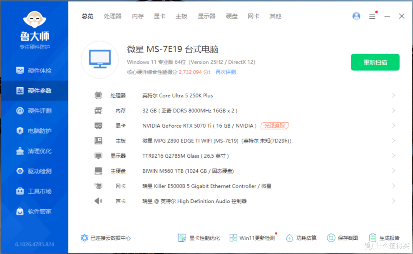Click the desktop computer monitor icon
Image resolution: width=413 pixels, height=254 pixels.
click(100, 59)
